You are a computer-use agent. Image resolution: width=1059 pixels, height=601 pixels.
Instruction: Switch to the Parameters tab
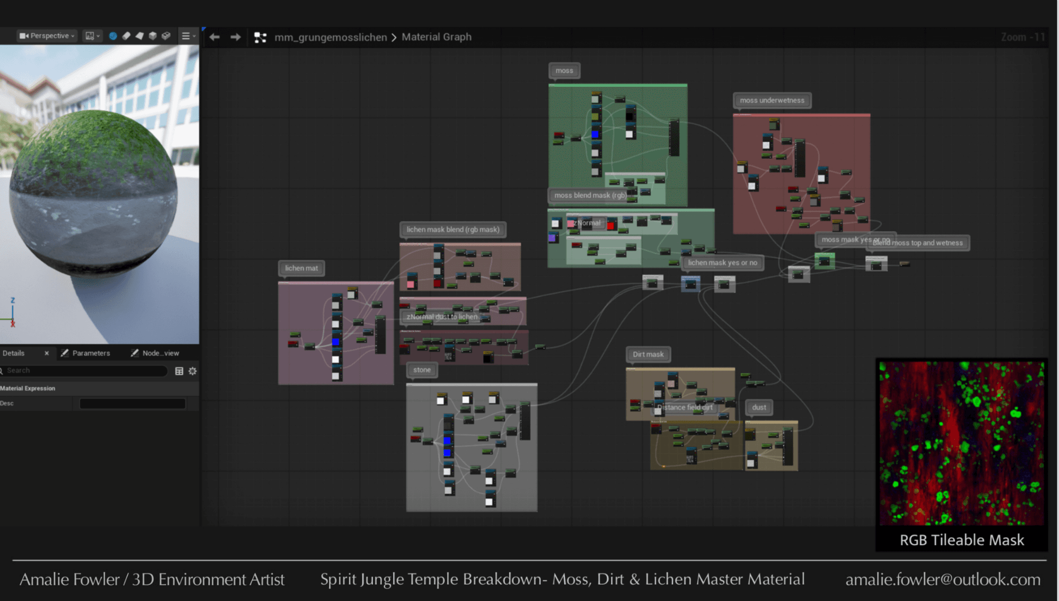click(86, 353)
